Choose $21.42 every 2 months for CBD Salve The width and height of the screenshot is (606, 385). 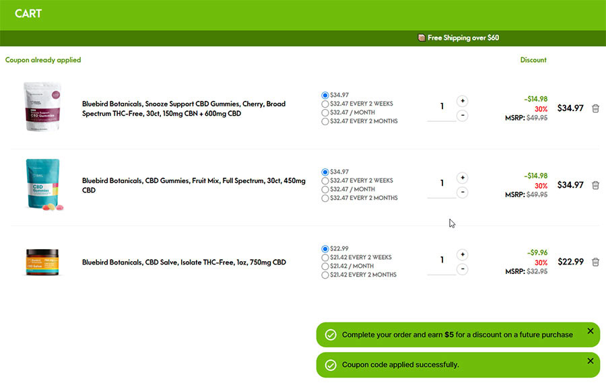[x=325, y=275]
